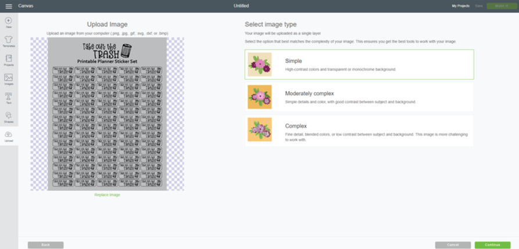Select the Upload cloud icon
This screenshot has width=519, height=249.
(9, 134)
